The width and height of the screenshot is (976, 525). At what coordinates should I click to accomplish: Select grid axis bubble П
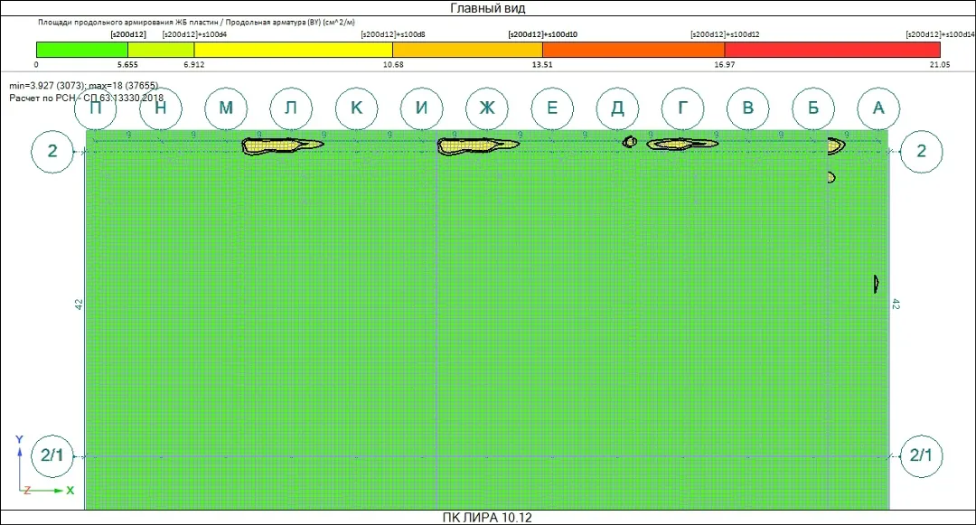coord(96,108)
